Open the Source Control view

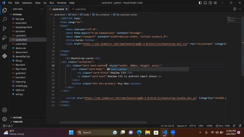coord(5,29)
